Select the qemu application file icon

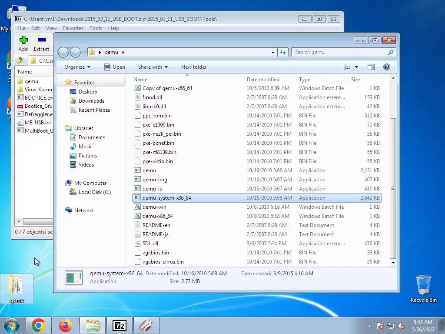[x=137, y=170]
